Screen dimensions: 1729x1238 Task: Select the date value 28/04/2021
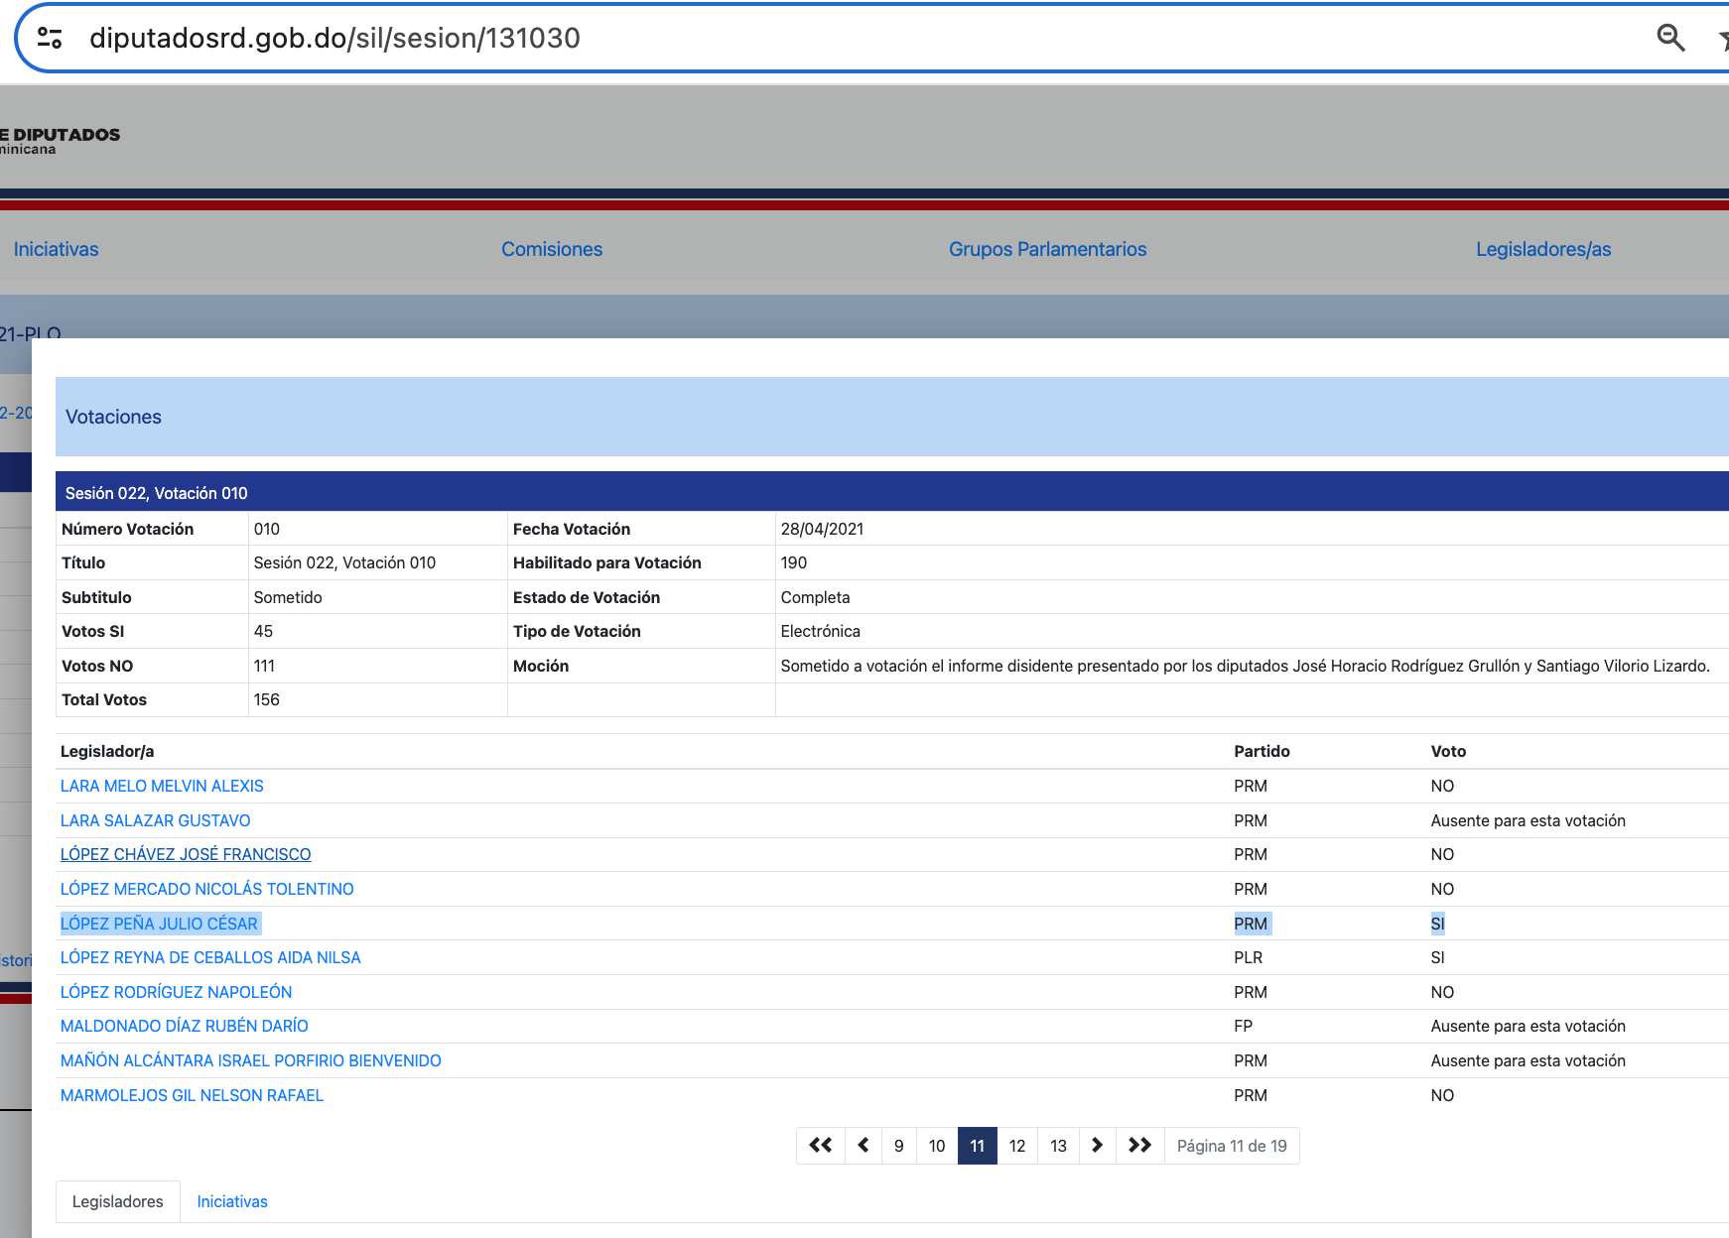pos(822,529)
